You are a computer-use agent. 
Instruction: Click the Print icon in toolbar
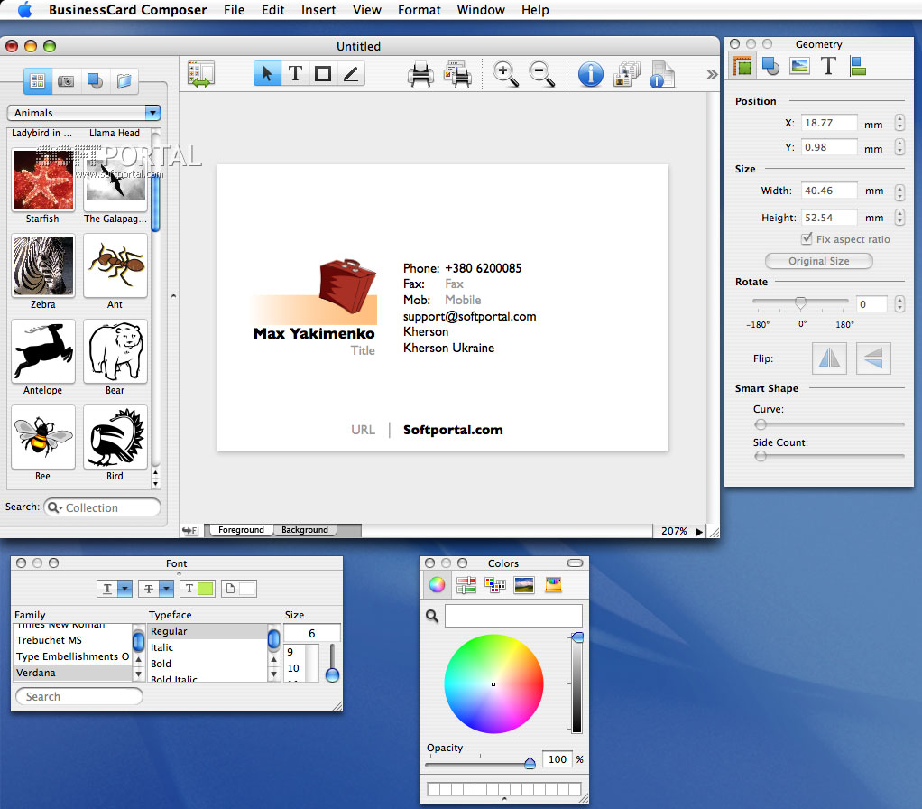pos(420,74)
